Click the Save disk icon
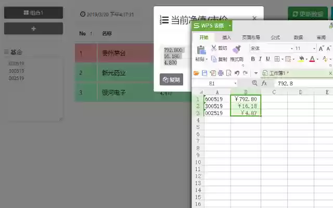 click(204, 73)
